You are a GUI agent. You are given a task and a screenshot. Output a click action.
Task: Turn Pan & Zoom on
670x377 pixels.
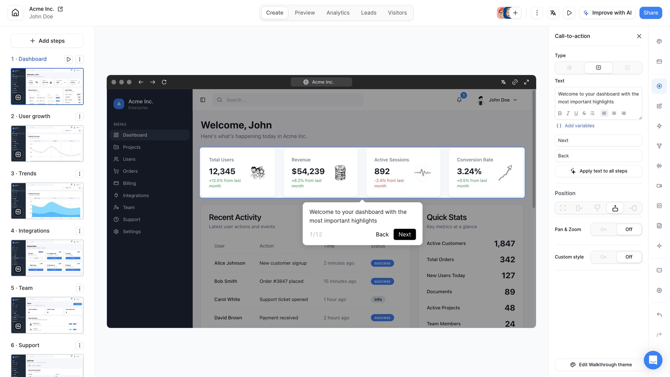point(604,230)
